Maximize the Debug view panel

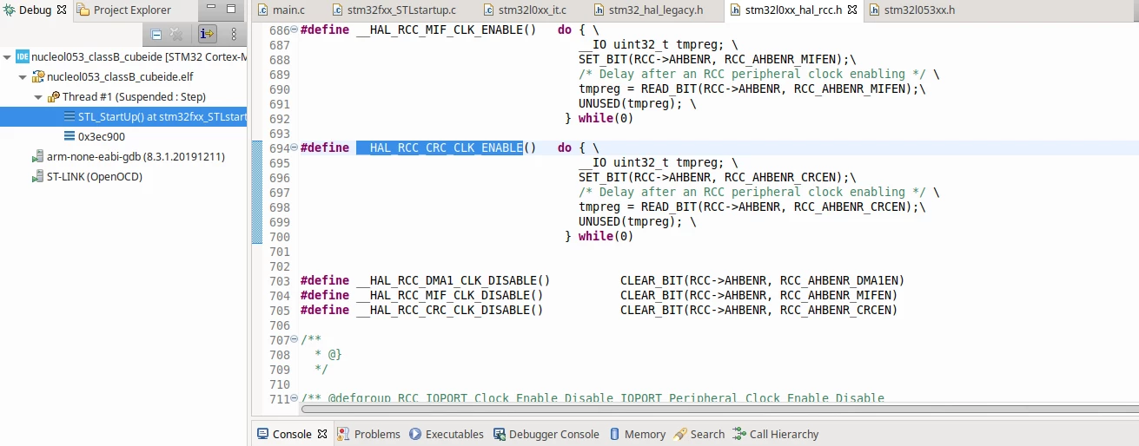point(231,10)
